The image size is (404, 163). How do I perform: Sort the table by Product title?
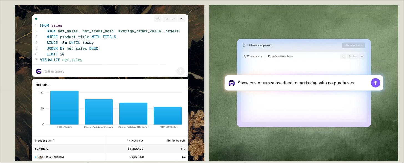[54, 140]
